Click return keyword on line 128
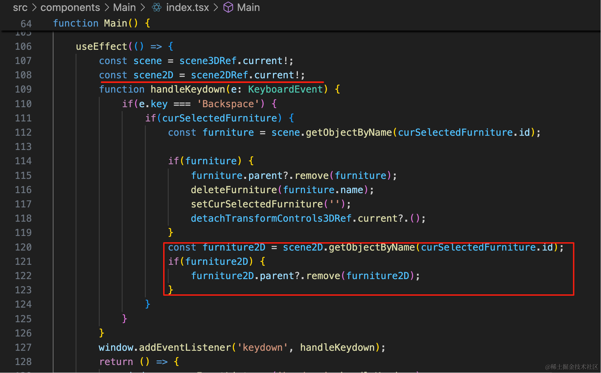 tap(116, 362)
